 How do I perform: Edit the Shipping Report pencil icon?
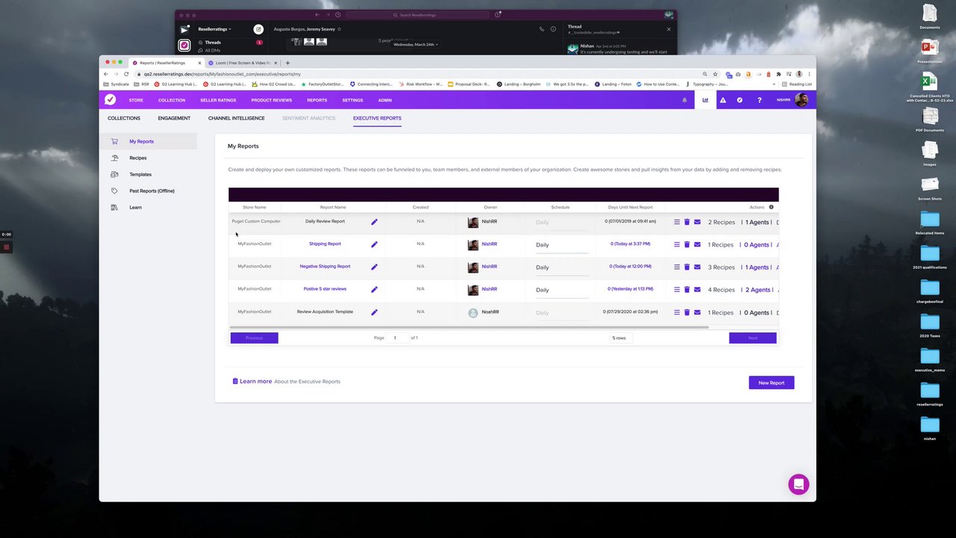[374, 244]
